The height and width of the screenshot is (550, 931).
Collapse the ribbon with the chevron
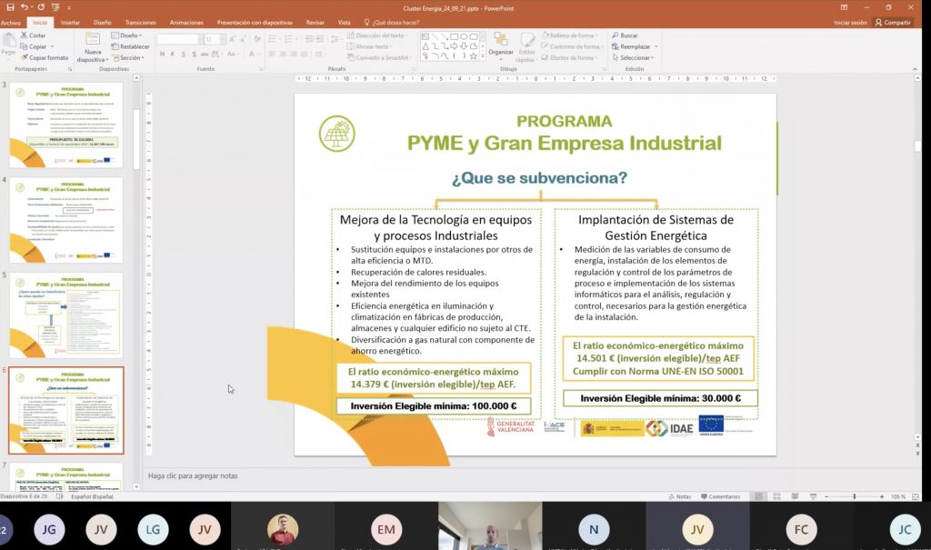[x=915, y=69]
